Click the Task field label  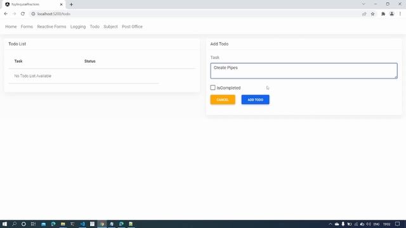tap(214, 58)
